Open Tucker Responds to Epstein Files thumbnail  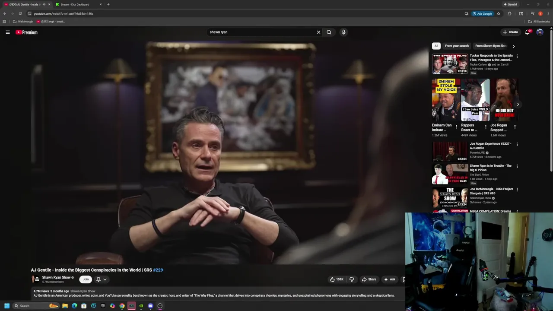[450, 64]
